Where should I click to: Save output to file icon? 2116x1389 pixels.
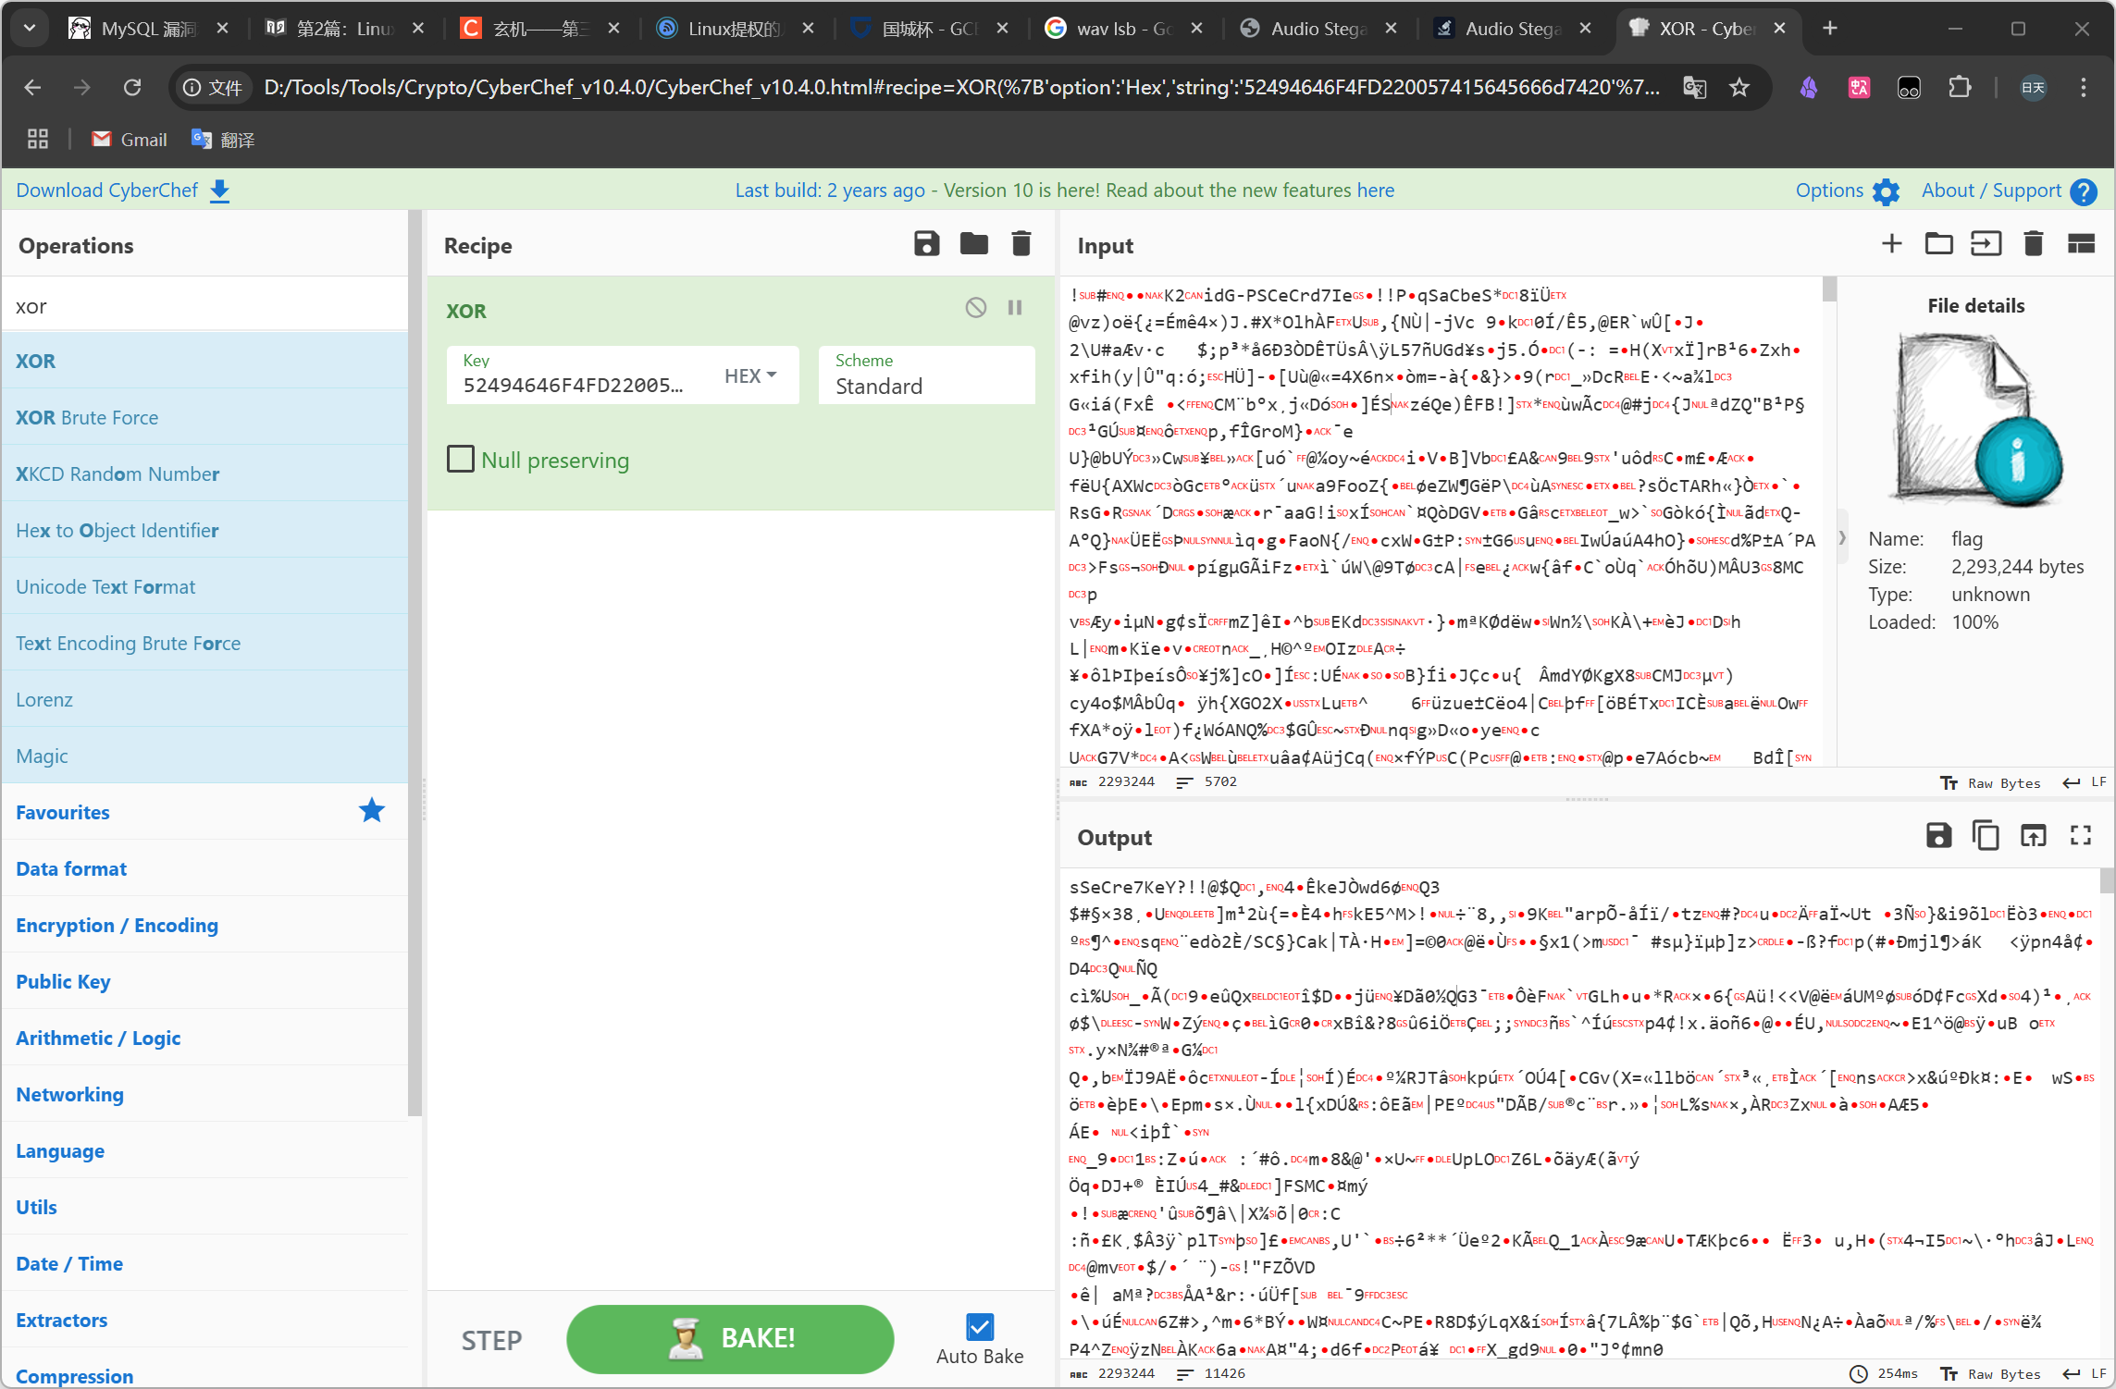1938,836
